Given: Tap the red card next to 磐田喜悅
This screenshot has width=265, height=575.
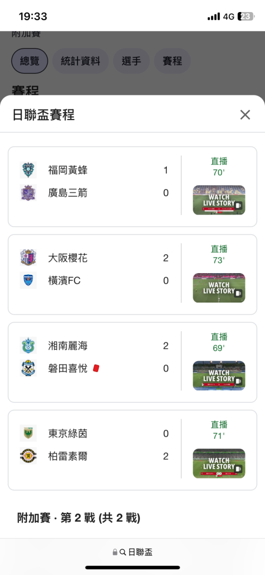Looking at the screenshot, I should pos(96,368).
